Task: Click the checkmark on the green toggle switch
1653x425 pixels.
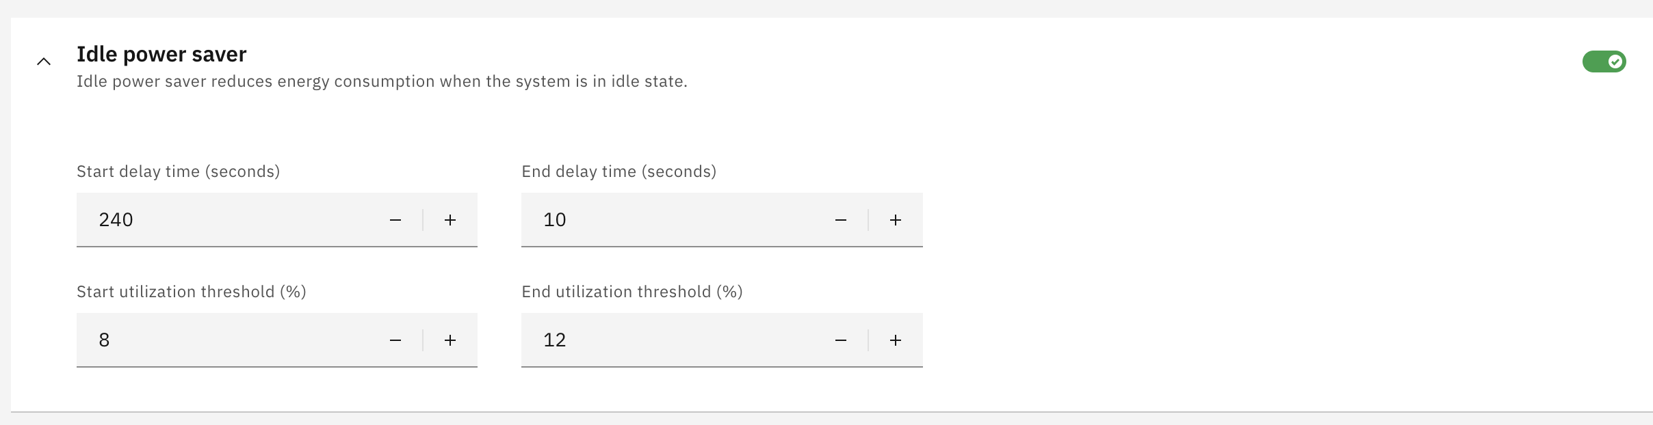Action: tap(1615, 61)
